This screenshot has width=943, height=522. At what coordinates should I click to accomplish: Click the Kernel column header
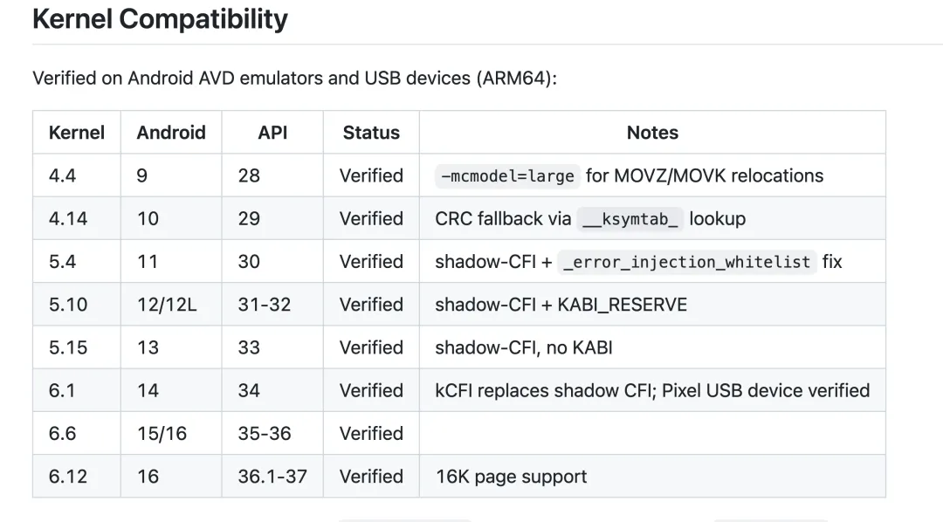click(77, 133)
